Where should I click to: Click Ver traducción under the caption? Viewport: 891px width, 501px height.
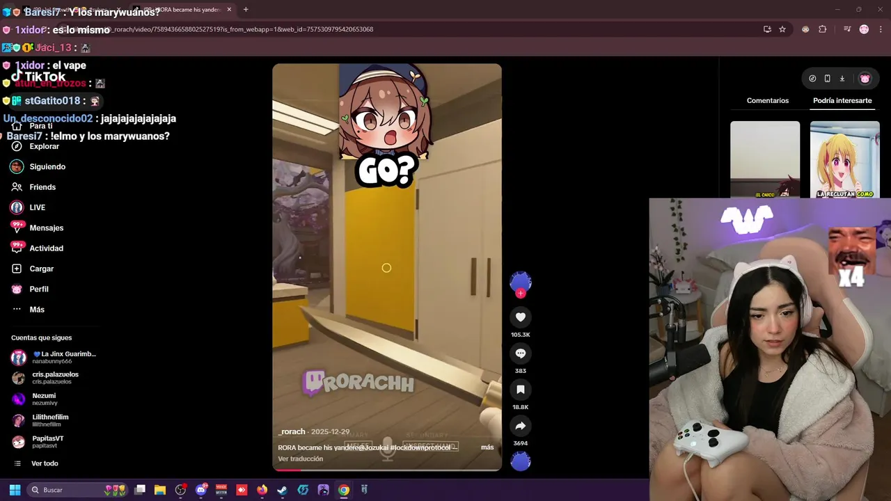pos(301,459)
